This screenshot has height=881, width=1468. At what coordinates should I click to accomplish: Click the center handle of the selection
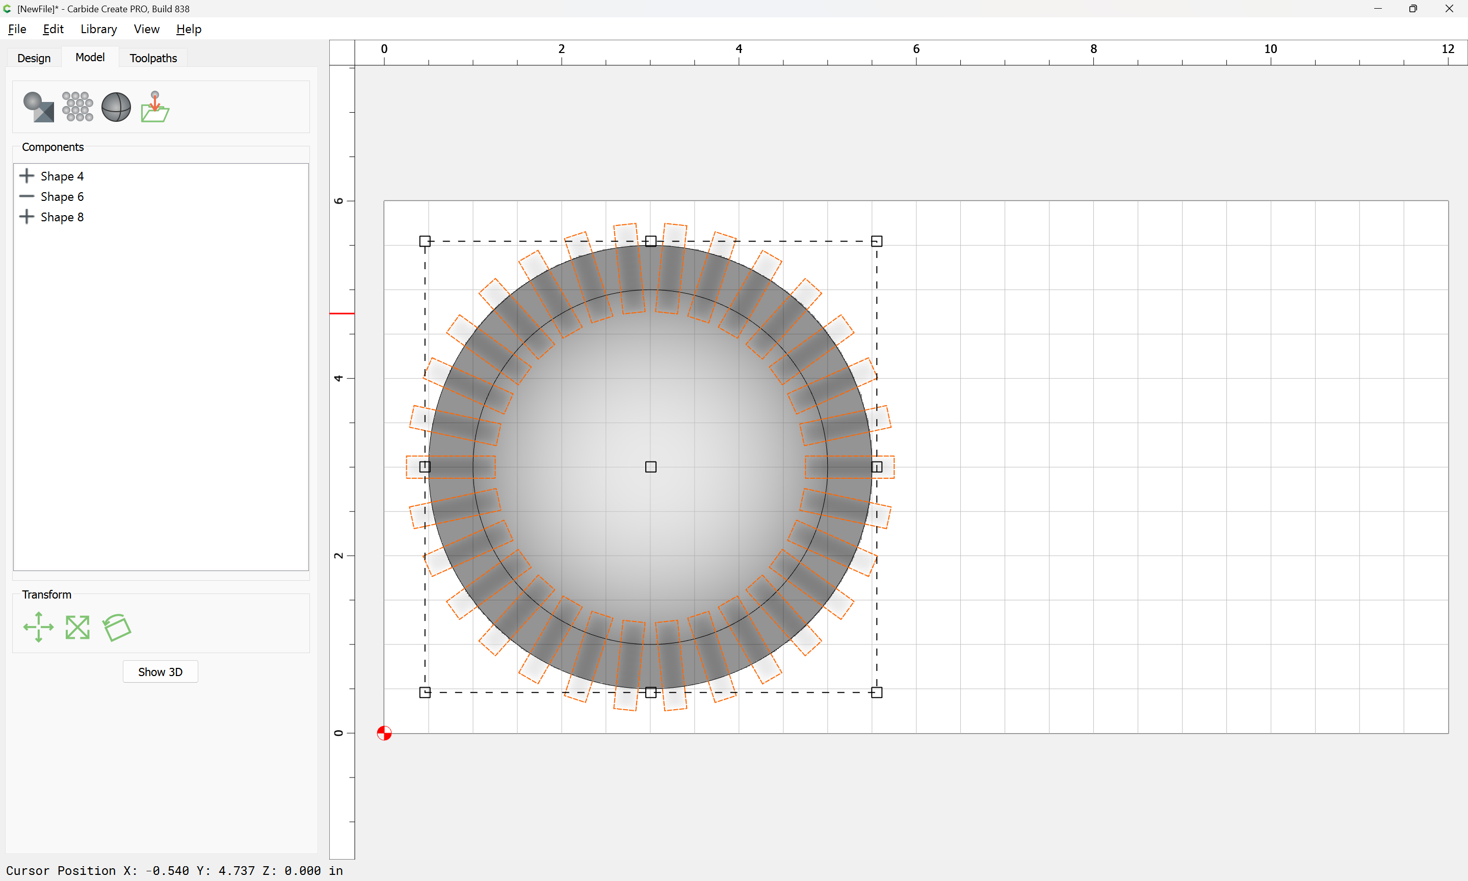coord(650,467)
